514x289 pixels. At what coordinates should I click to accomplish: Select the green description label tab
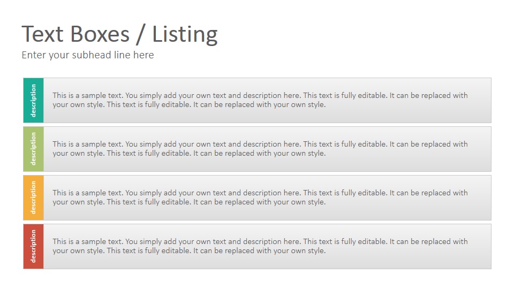coord(33,149)
